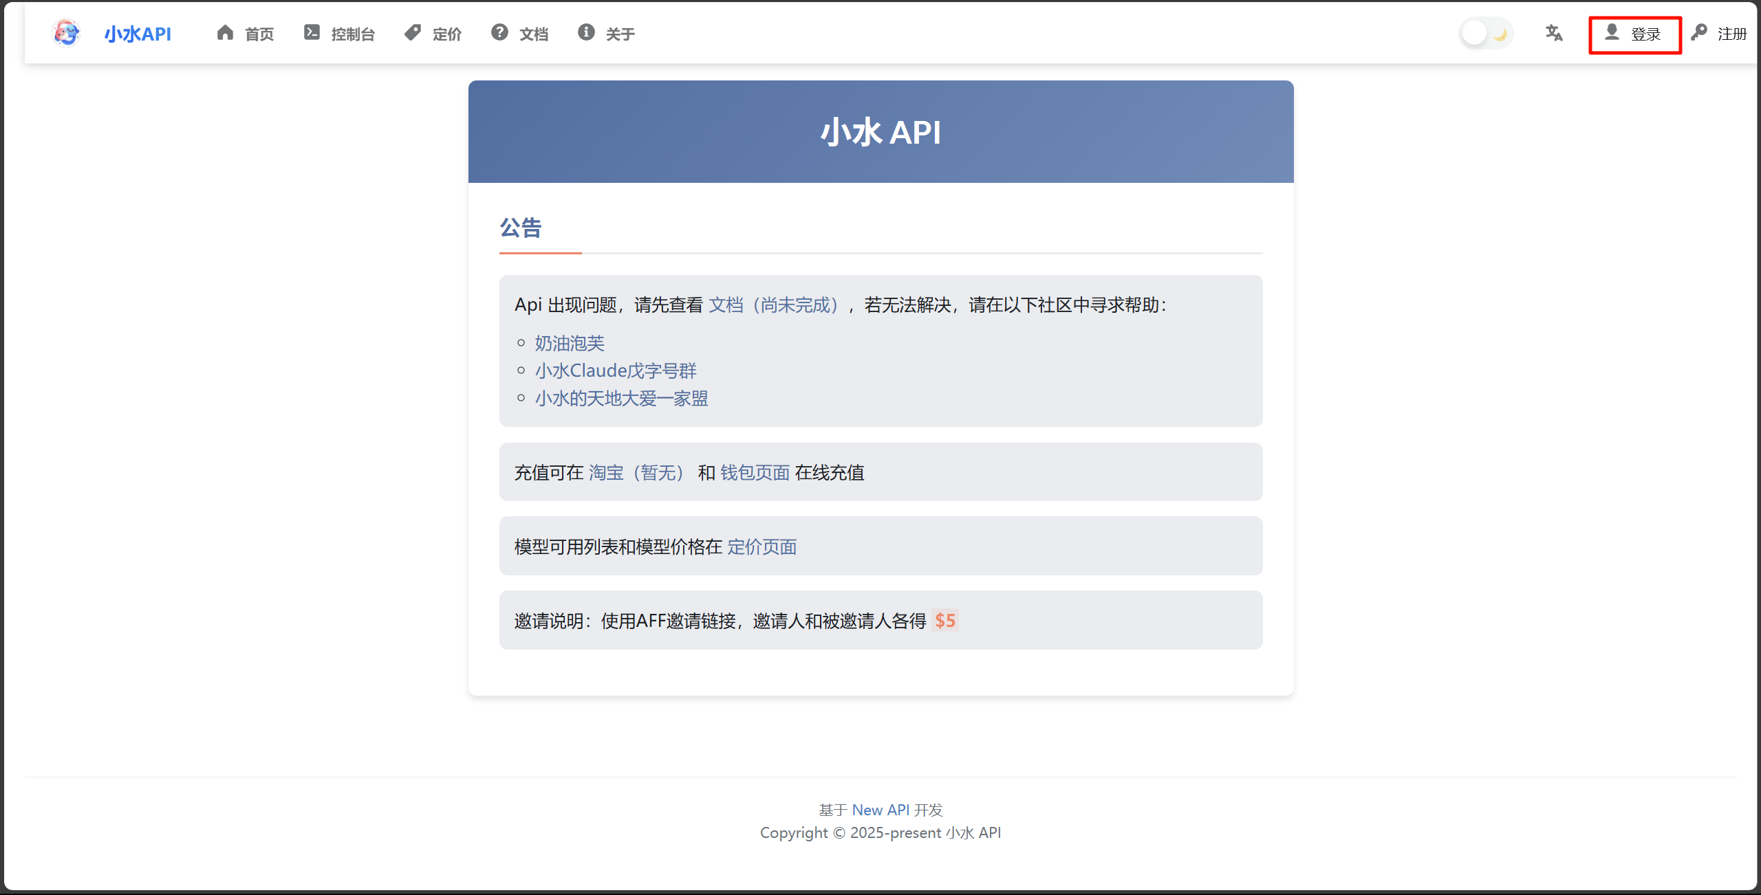Open the 小水的天地大爱一家盟 link
Screen dimensions: 1761x895
(621, 399)
